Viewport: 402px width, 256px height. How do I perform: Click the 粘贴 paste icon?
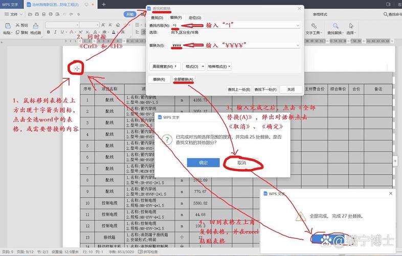(x=8, y=26)
